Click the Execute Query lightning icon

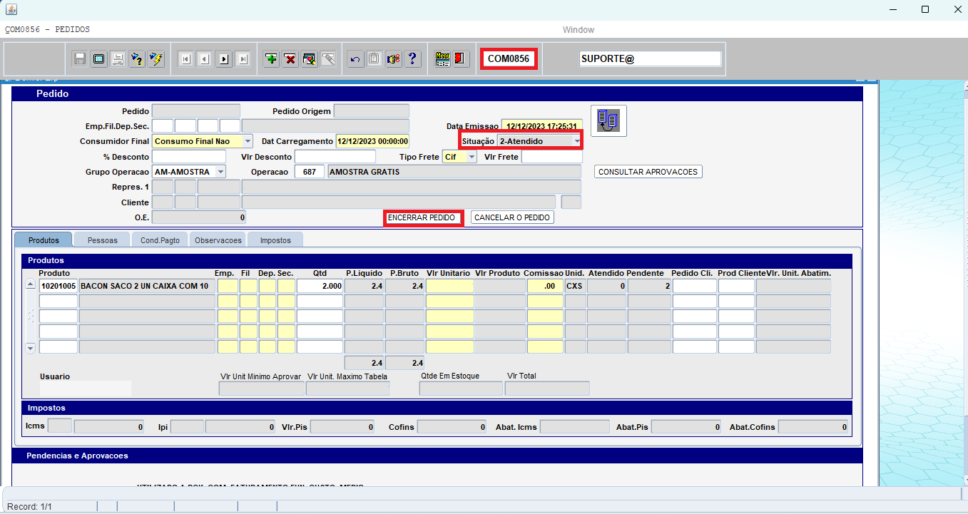(156, 59)
